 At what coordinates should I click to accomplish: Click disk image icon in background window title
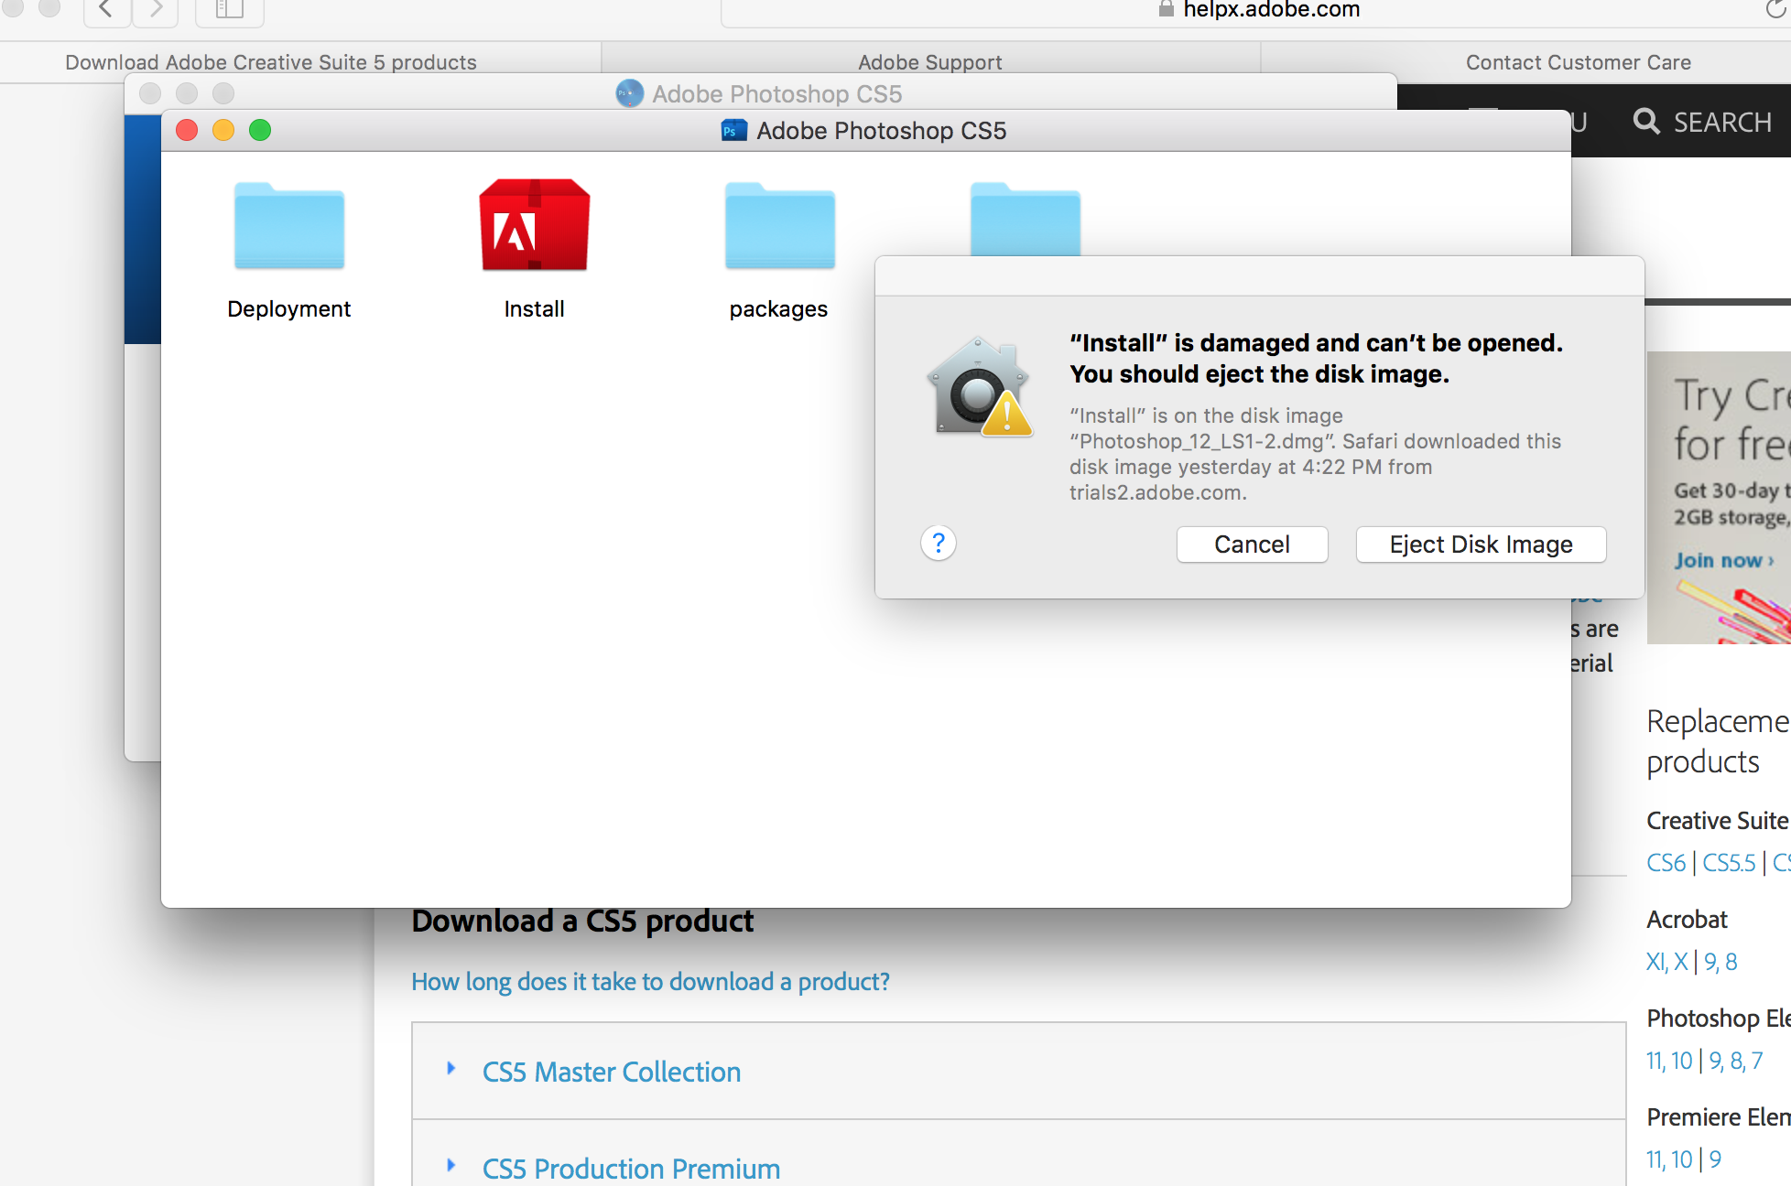coord(630,93)
